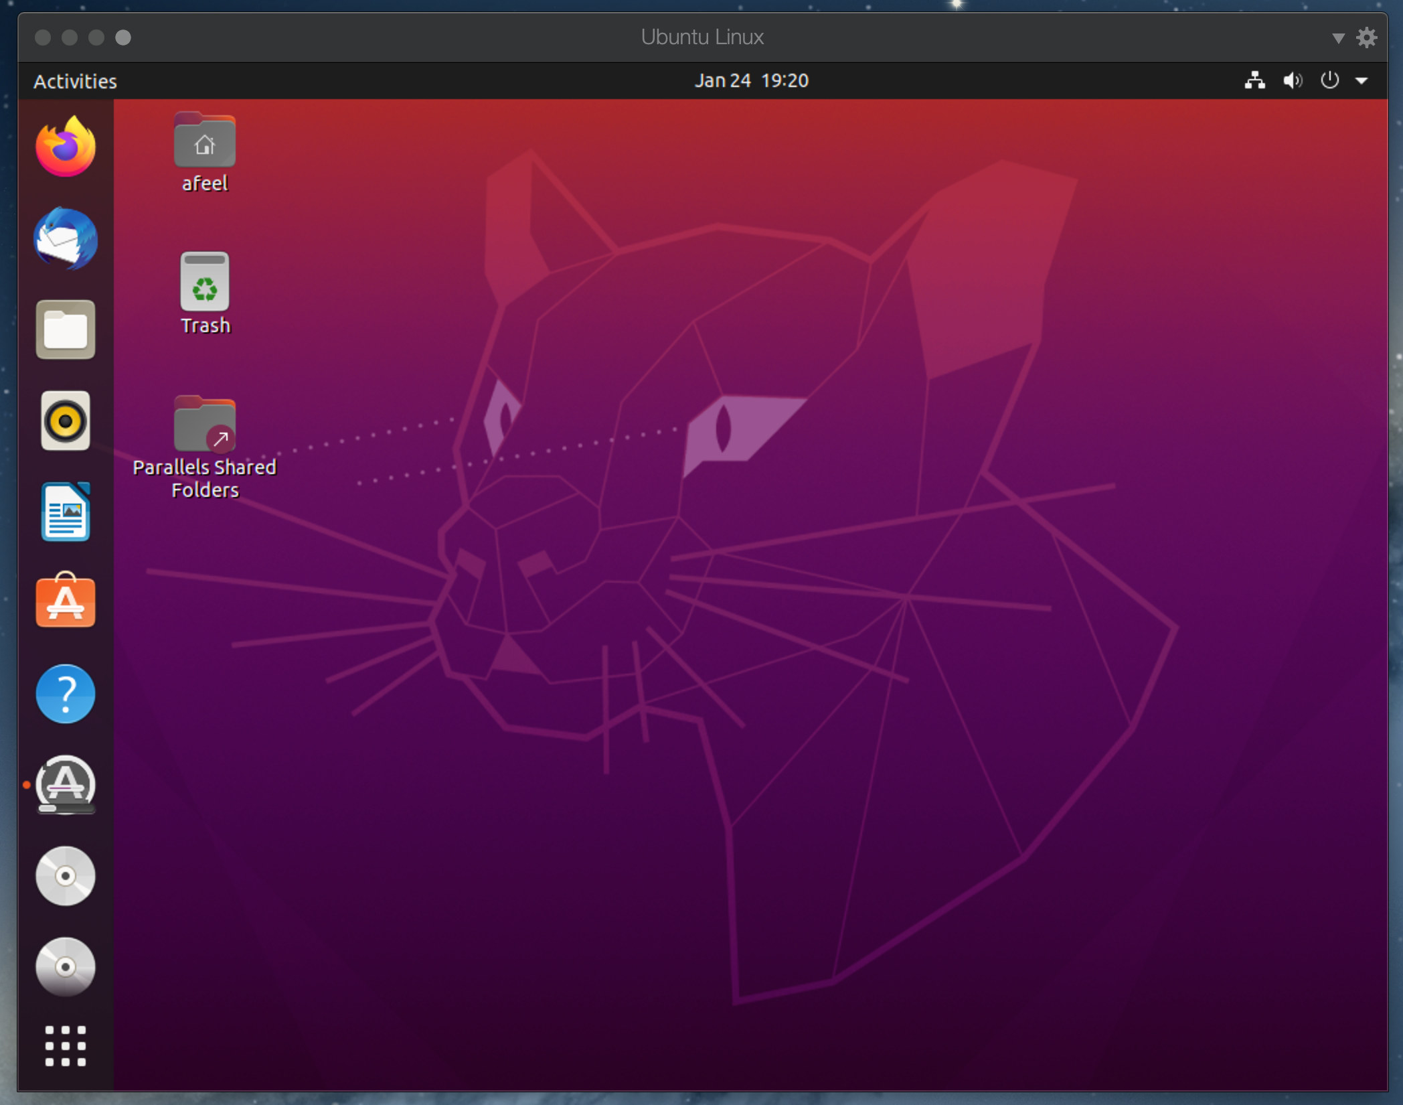
Task: Open Ubuntu Software store icon
Action: pos(66,601)
